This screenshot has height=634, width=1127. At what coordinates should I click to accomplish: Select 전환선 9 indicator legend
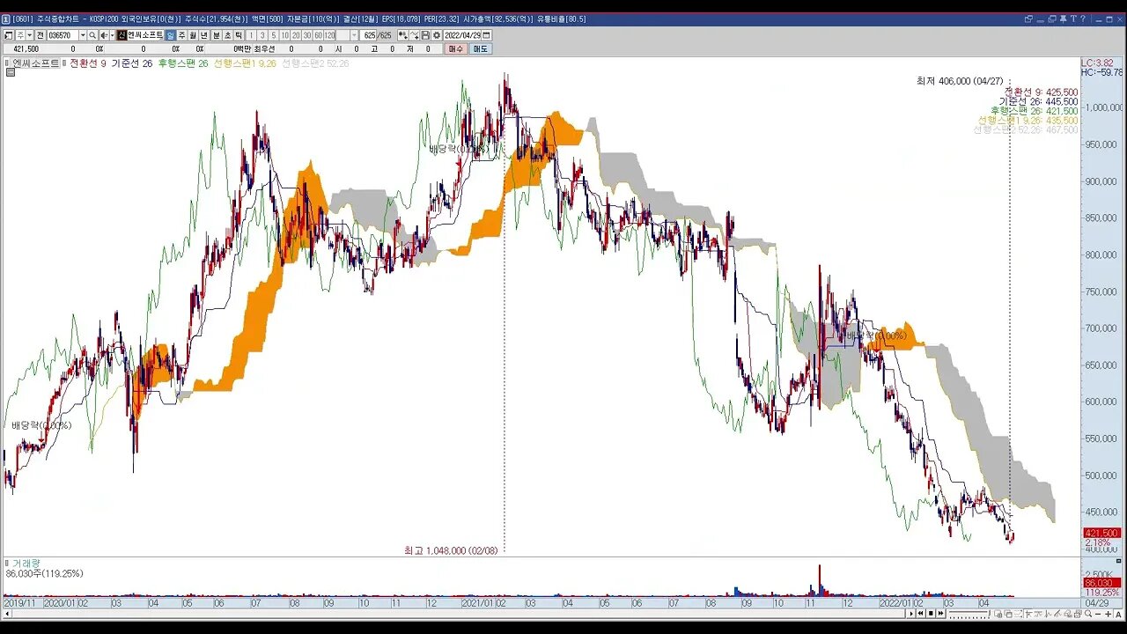tap(87, 63)
